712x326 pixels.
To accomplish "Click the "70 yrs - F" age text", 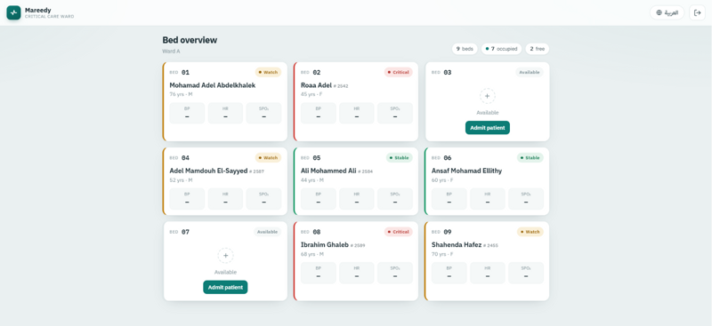I will [442, 254].
